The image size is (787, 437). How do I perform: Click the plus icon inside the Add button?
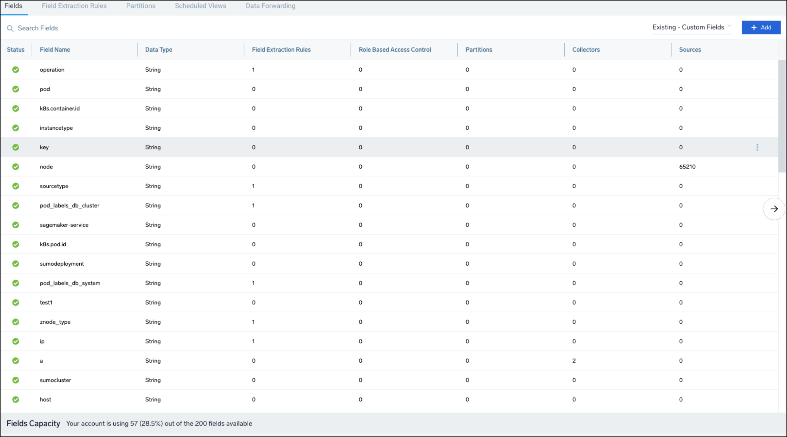click(x=754, y=28)
